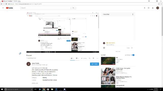Open Microsoft Store from the taskbar
This screenshot has height=91, width=163.
coord(48,89)
